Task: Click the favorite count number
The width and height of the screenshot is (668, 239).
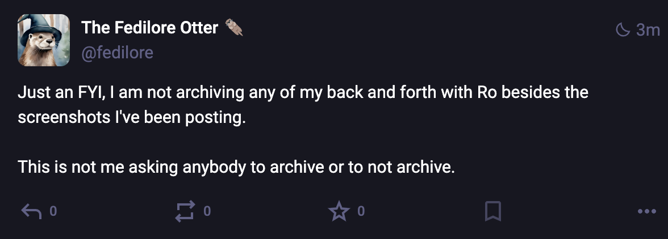Action: click(x=361, y=212)
